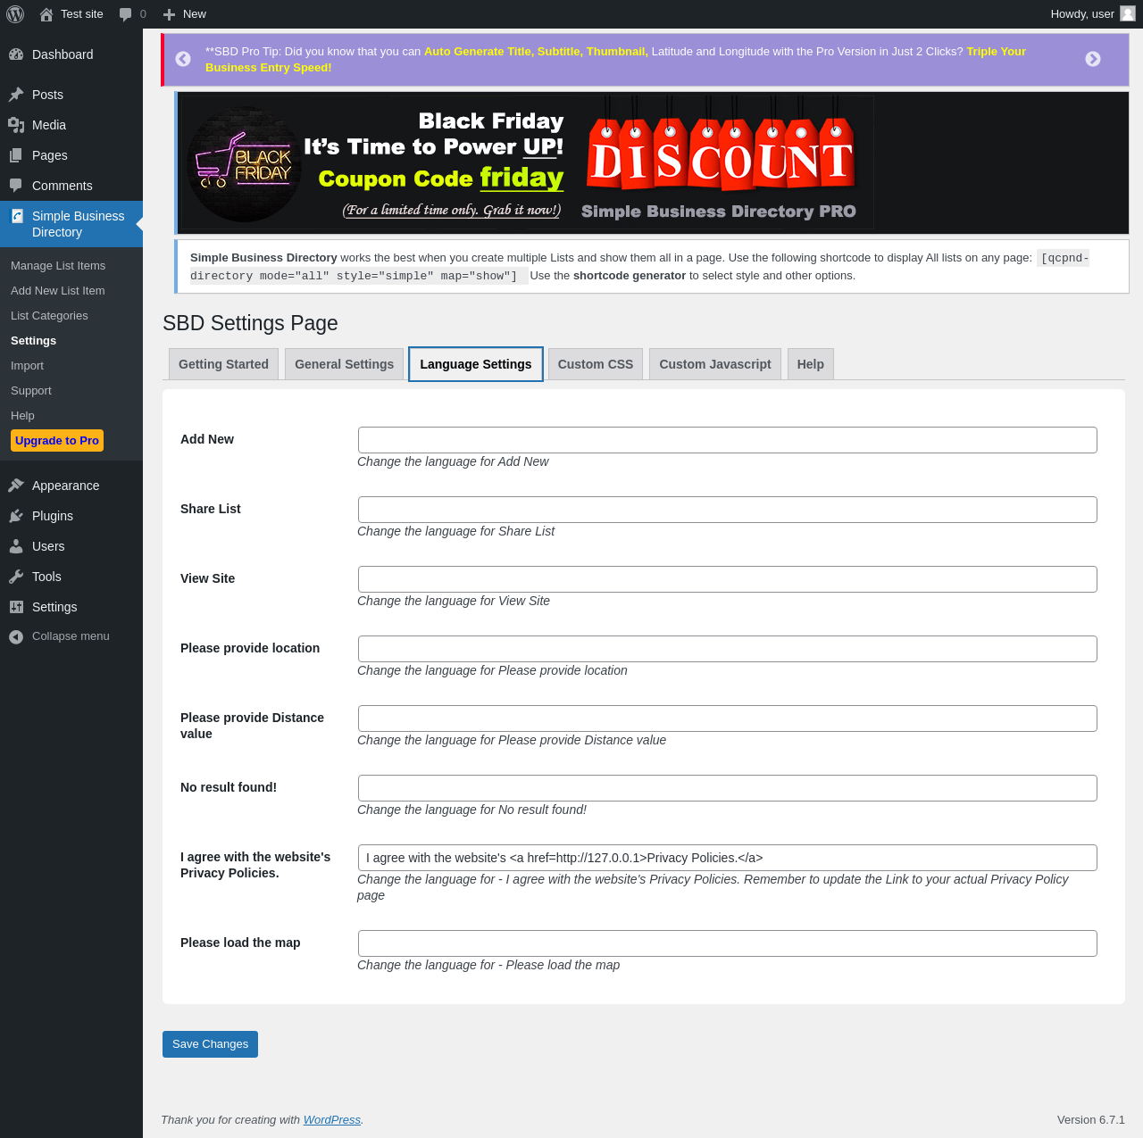The image size is (1143, 1138).
Task: Focus the View Site language field
Action: (x=728, y=579)
